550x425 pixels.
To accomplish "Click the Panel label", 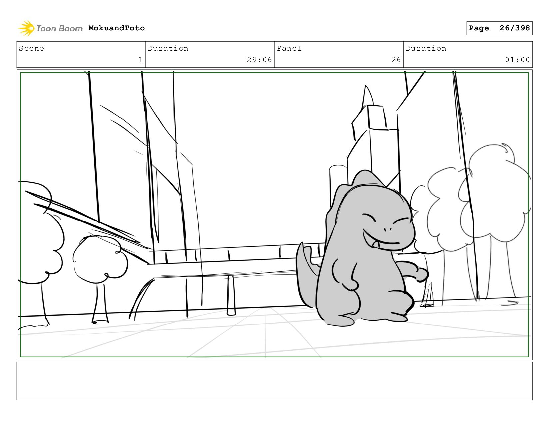I will 289,48.
